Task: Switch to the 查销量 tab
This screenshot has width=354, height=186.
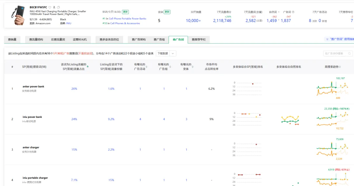Action: pos(12,39)
